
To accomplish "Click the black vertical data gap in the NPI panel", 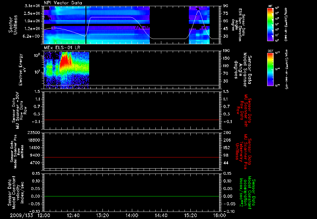I will coord(86,25).
